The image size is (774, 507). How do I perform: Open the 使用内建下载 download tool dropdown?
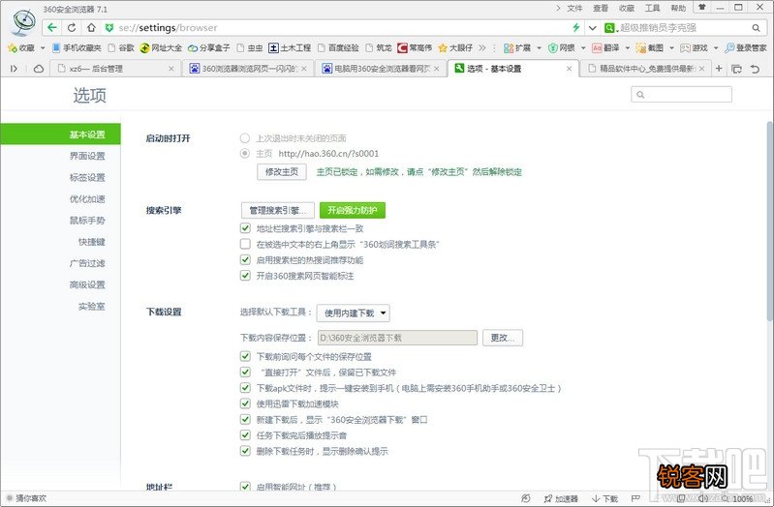(354, 313)
